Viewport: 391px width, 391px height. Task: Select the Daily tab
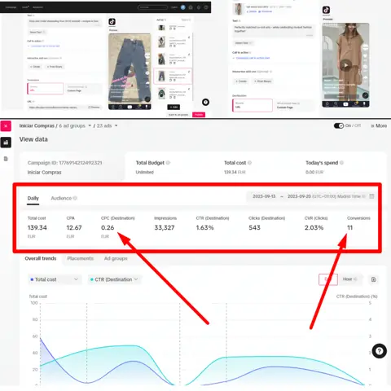[x=33, y=198]
